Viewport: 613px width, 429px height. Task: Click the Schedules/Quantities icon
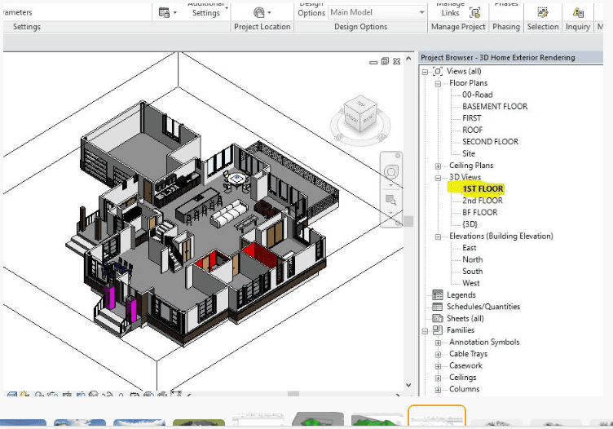[438, 307]
